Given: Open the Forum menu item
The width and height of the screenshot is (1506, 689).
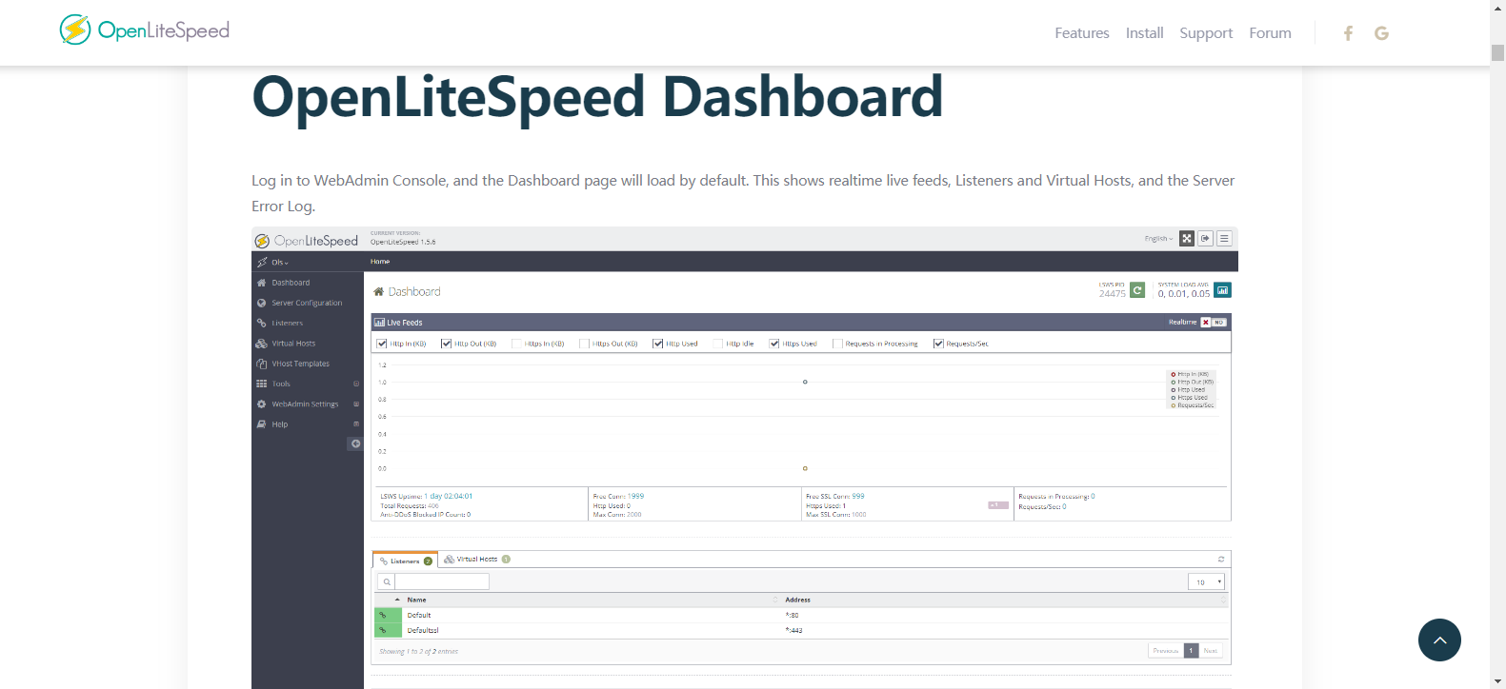Looking at the screenshot, I should click(x=1270, y=33).
